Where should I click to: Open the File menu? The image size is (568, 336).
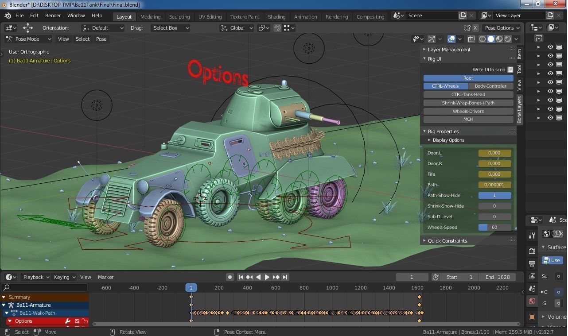(19, 15)
